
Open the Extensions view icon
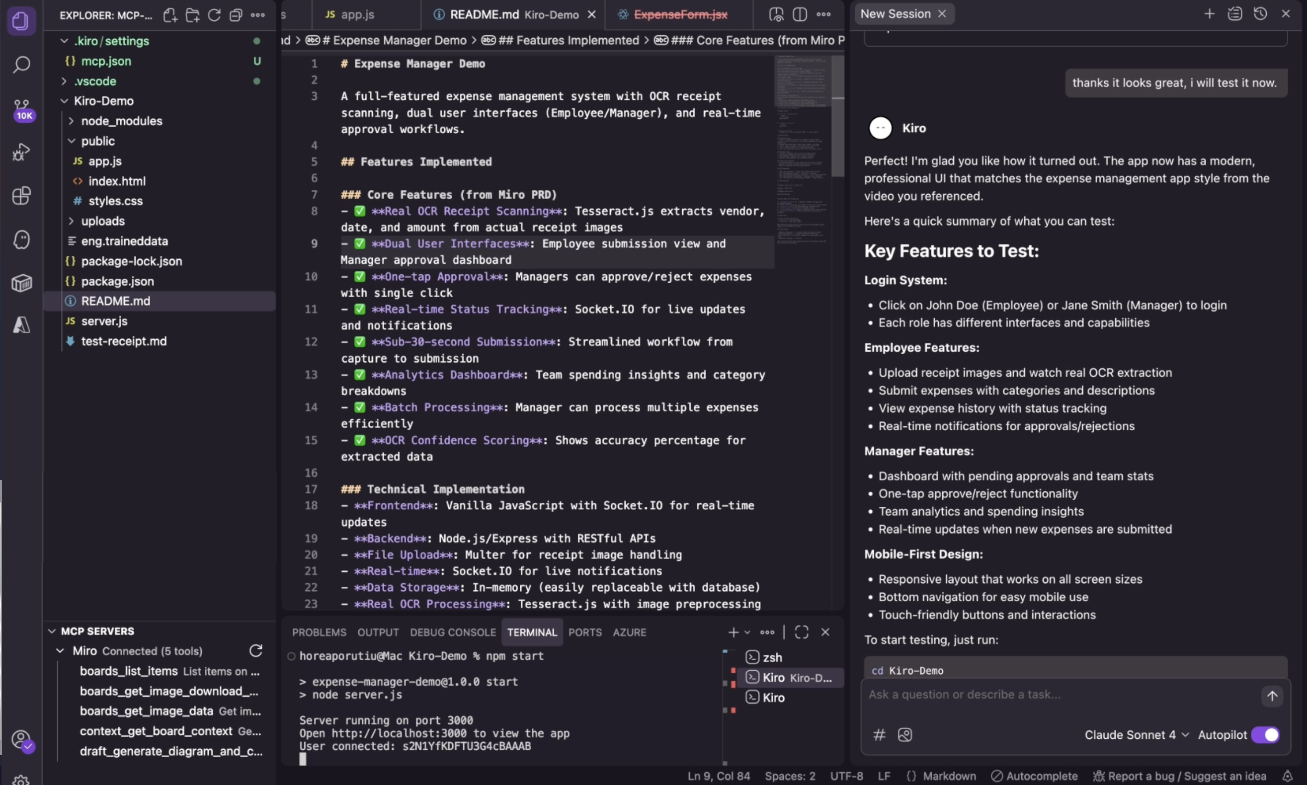(21, 196)
